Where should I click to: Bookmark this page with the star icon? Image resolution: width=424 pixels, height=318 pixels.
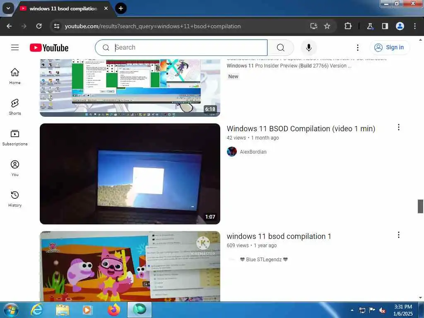(x=327, y=26)
